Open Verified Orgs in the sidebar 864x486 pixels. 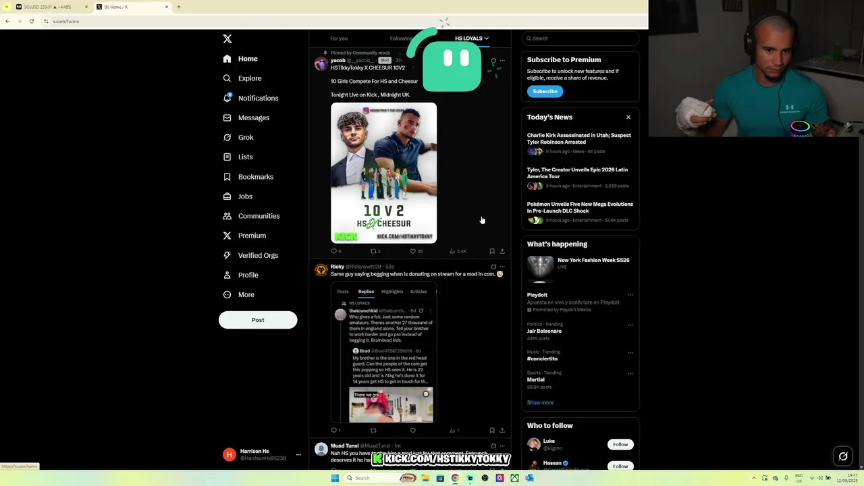pos(250,255)
